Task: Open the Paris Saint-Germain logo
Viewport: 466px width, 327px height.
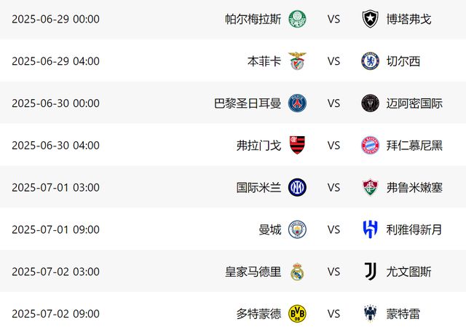Action: [297, 103]
